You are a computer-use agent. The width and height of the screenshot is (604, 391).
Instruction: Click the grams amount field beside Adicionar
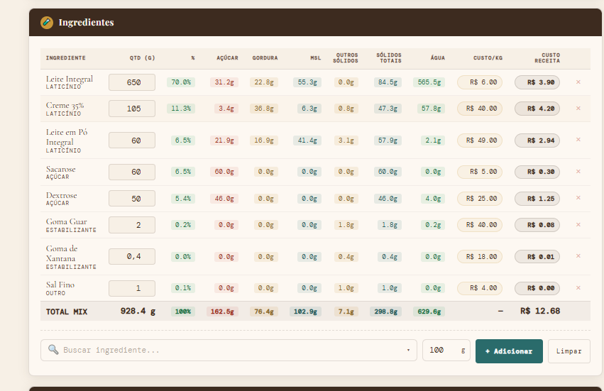tap(441, 351)
